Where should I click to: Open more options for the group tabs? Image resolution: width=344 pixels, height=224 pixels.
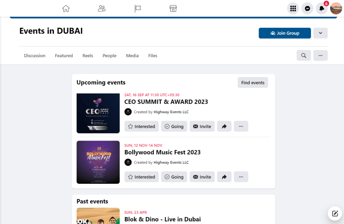point(320,55)
